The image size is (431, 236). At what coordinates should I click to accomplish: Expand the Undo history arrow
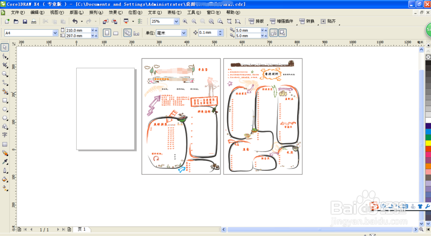pos(81,21)
